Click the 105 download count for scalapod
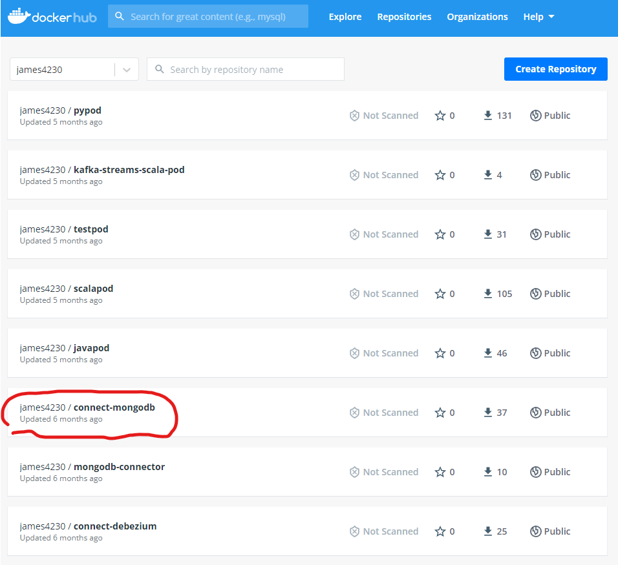This screenshot has height=565, width=618. click(504, 294)
